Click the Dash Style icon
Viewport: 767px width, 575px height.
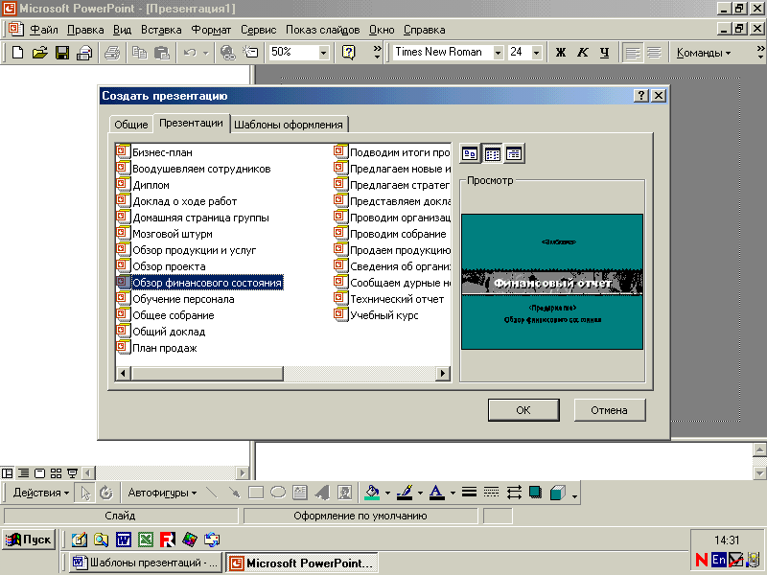click(x=492, y=493)
